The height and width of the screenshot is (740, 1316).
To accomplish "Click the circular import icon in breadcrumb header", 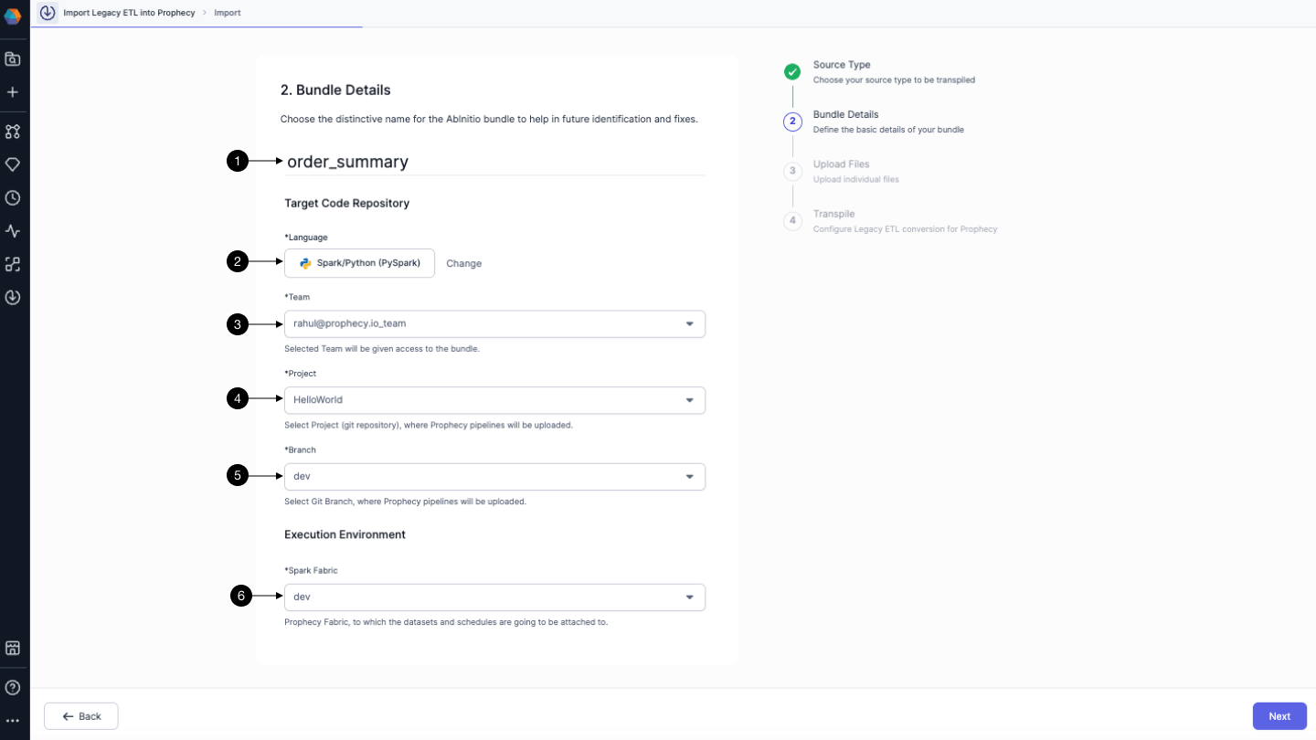I will [x=48, y=13].
